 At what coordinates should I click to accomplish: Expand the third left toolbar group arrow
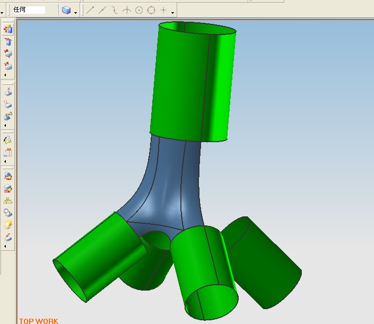[5, 161]
